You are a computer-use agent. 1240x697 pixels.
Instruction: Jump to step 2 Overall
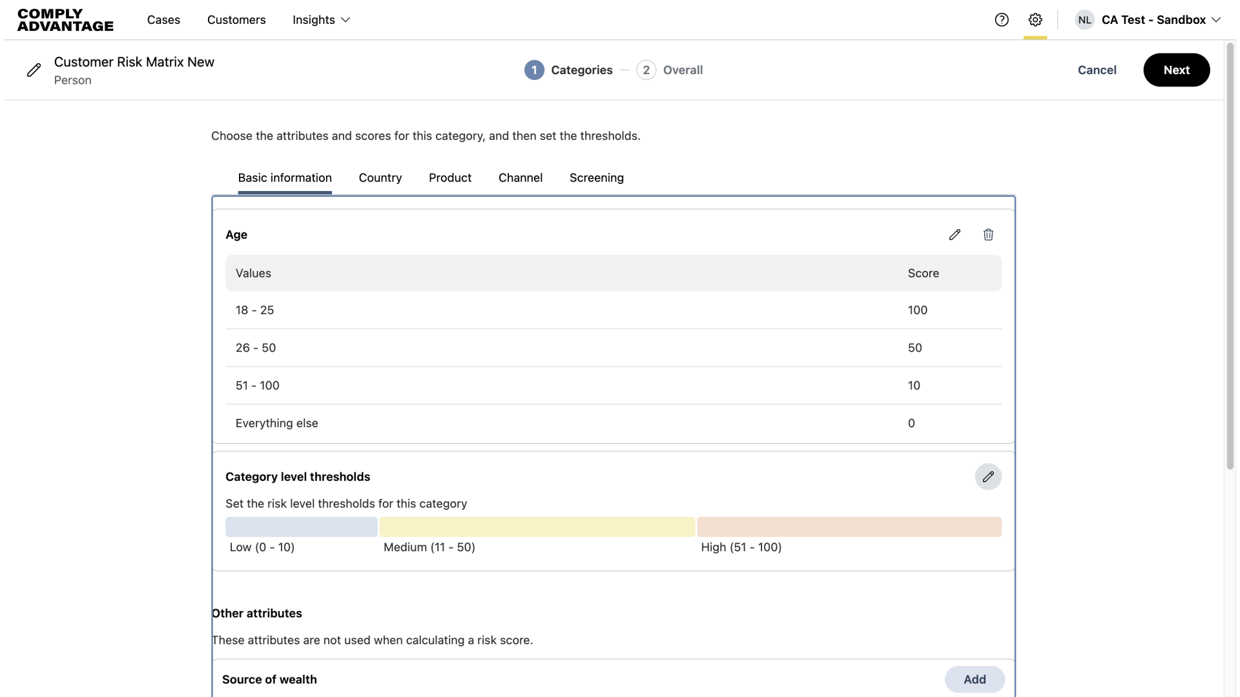click(x=670, y=70)
